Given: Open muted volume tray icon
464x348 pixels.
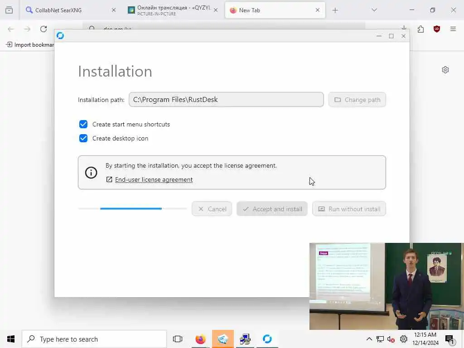Looking at the screenshot, I should click(x=391, y=339).
